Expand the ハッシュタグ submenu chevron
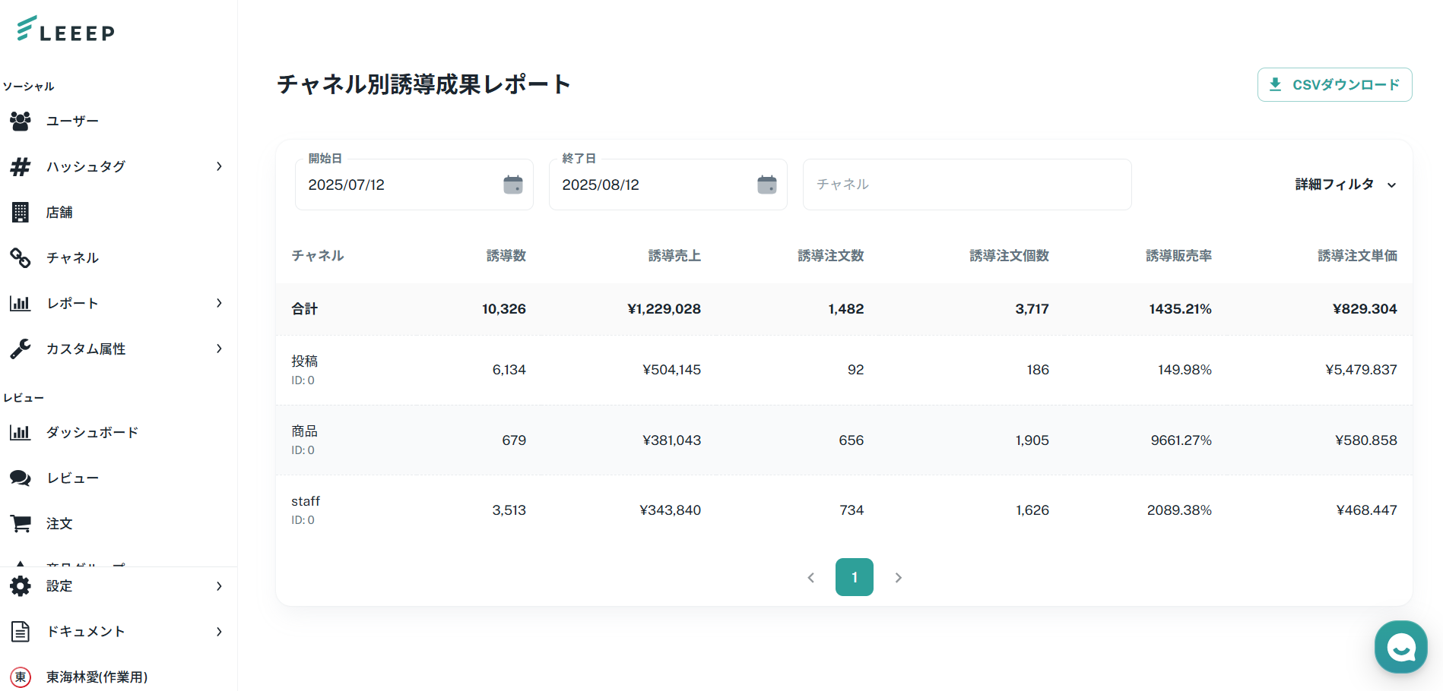 219,166
